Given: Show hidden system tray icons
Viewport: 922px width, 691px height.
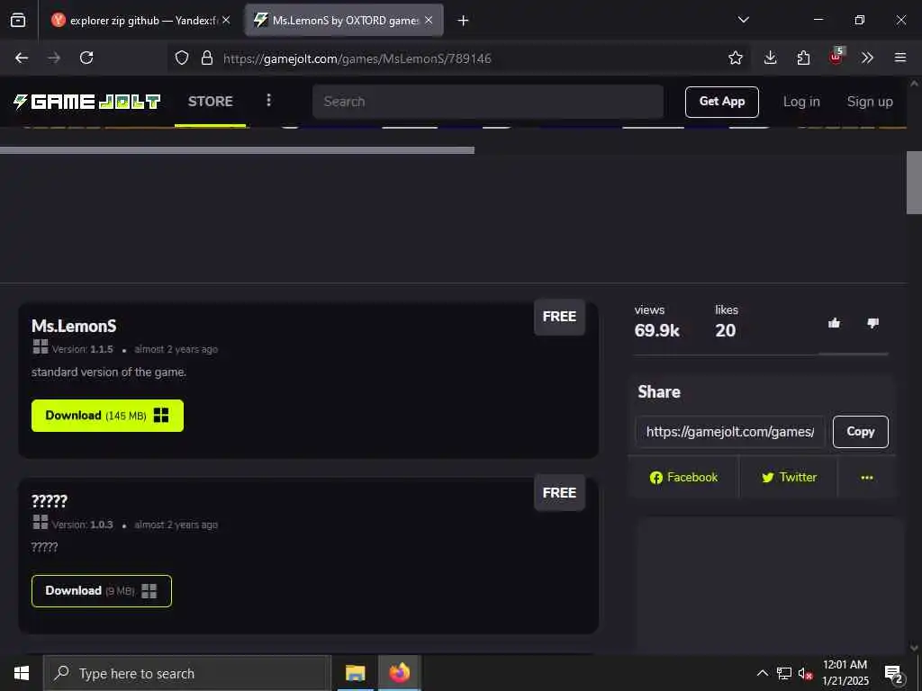Looking at the screenshot, I should click(762, 673).
